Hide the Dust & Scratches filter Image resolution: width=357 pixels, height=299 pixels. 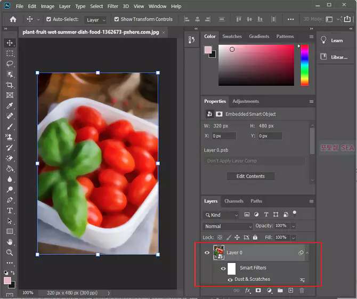(x=230, y=280)
